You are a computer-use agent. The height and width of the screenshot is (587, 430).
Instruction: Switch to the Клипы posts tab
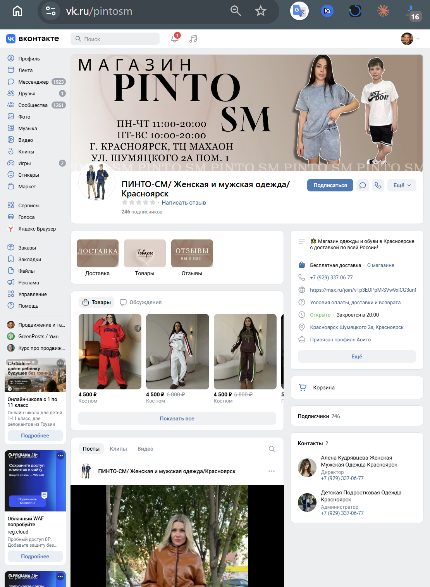tap(118, 449)
